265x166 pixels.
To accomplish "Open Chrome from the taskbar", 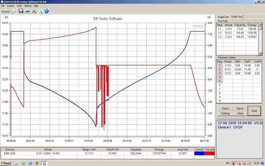I will point(37,163).
